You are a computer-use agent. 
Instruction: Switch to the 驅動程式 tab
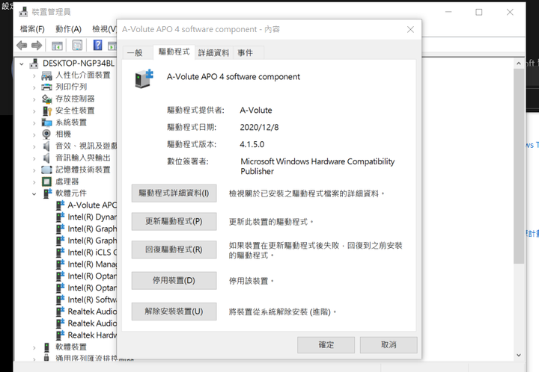pyautogui.click(x=174, y=52)
